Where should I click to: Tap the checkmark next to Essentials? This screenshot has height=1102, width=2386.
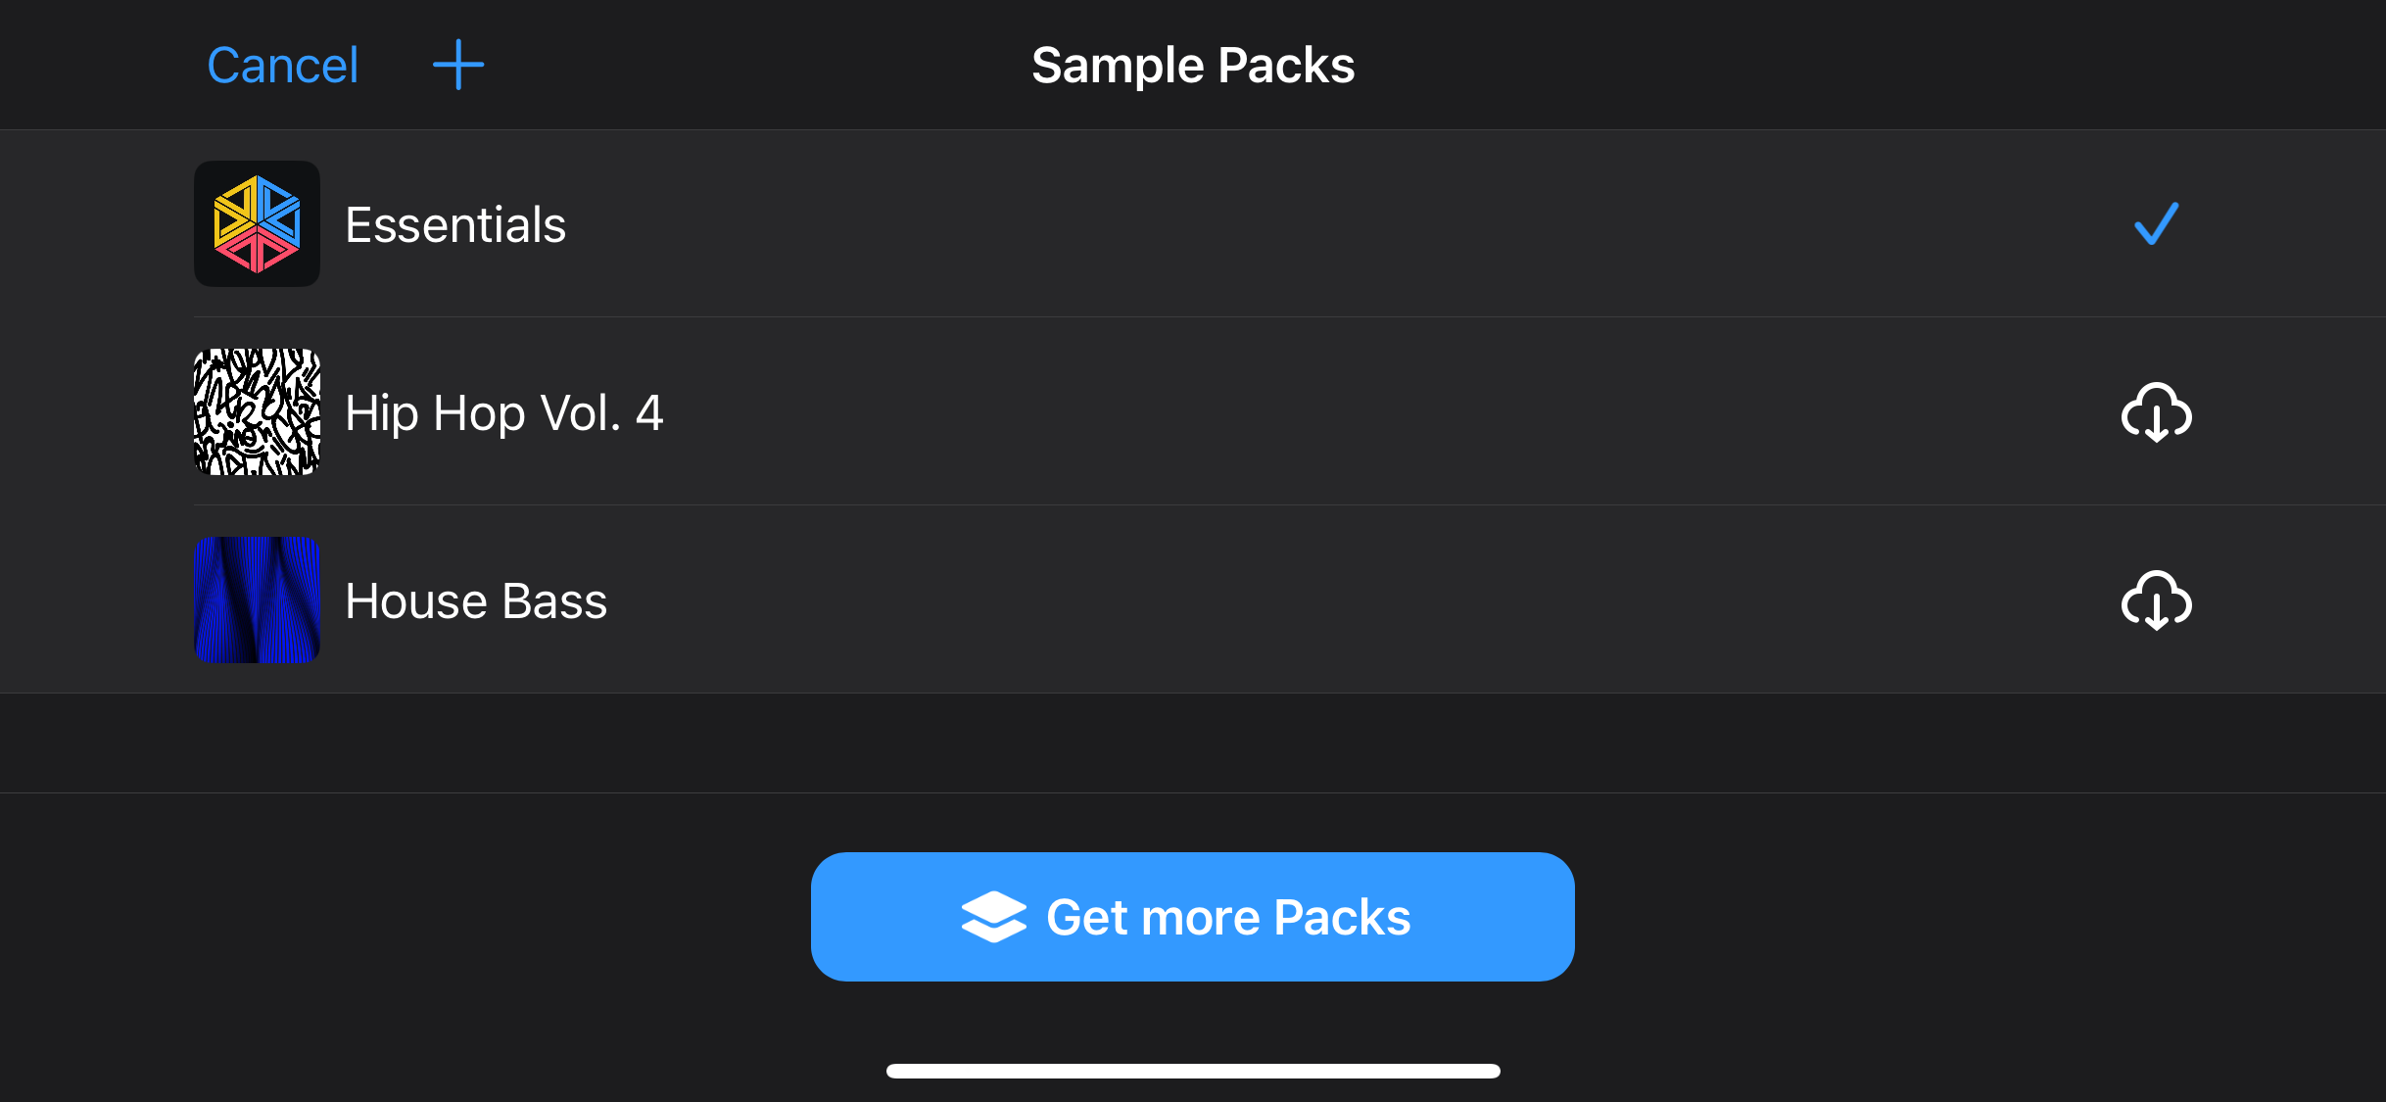click(x=2155, y=223)
